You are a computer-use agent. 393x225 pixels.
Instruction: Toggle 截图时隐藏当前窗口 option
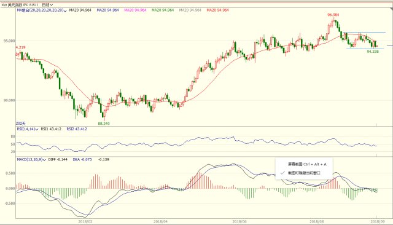pyautogui.click(x=304, y=173)
